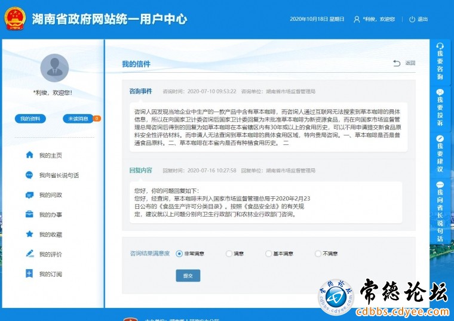The image size is (454, 321).
Task: Click the pencil icon for 我的评价
Action: [29, 254]
